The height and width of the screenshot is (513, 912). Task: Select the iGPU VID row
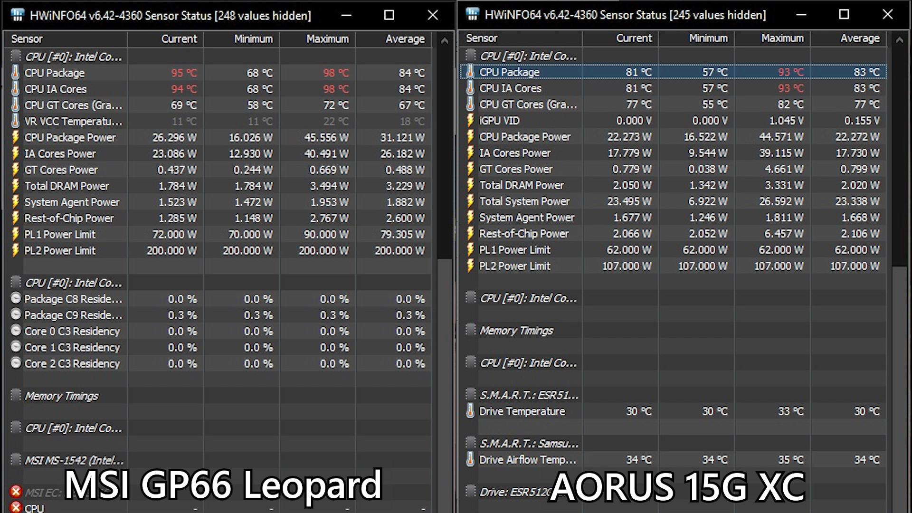[x=673, y=120]
